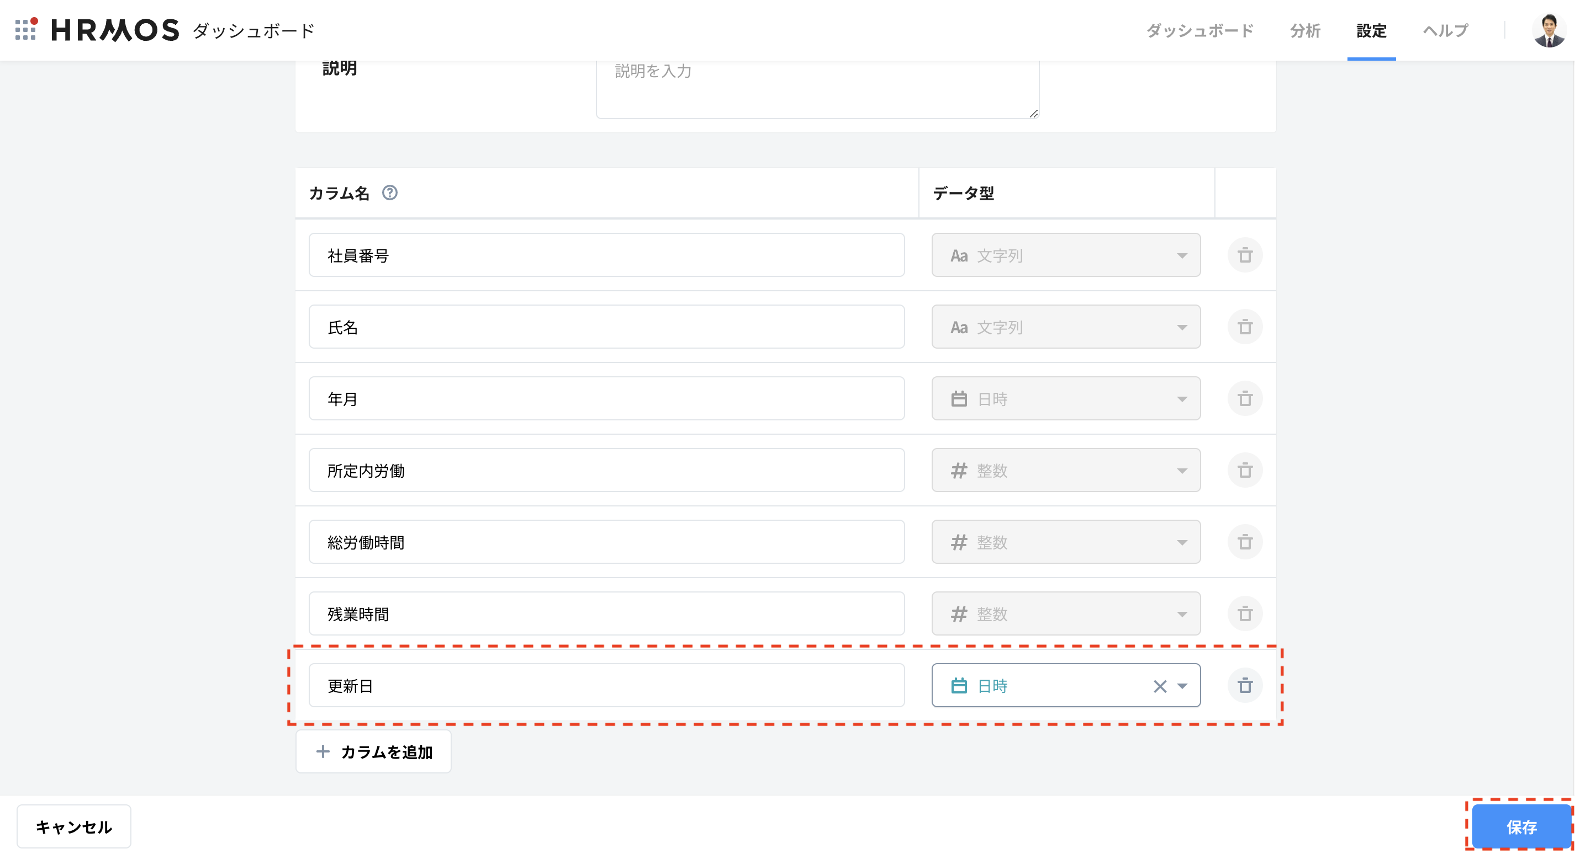Switch to the 分析 tab

click(1305, 30)
